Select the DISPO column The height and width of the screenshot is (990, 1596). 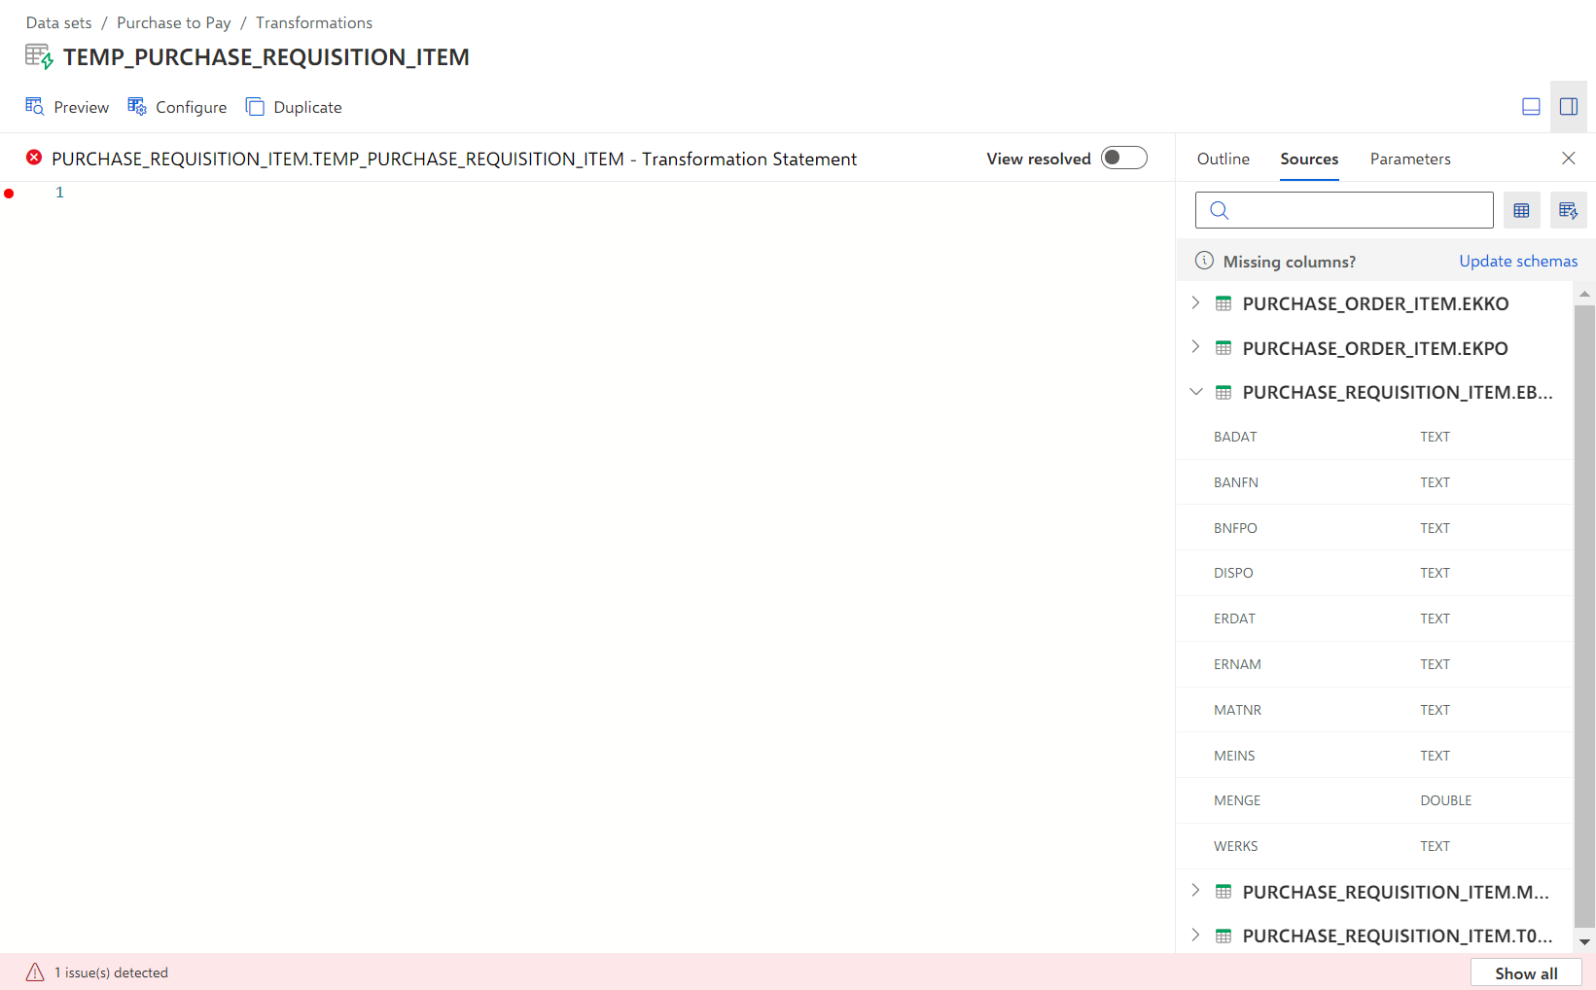tap(1374, 573)
